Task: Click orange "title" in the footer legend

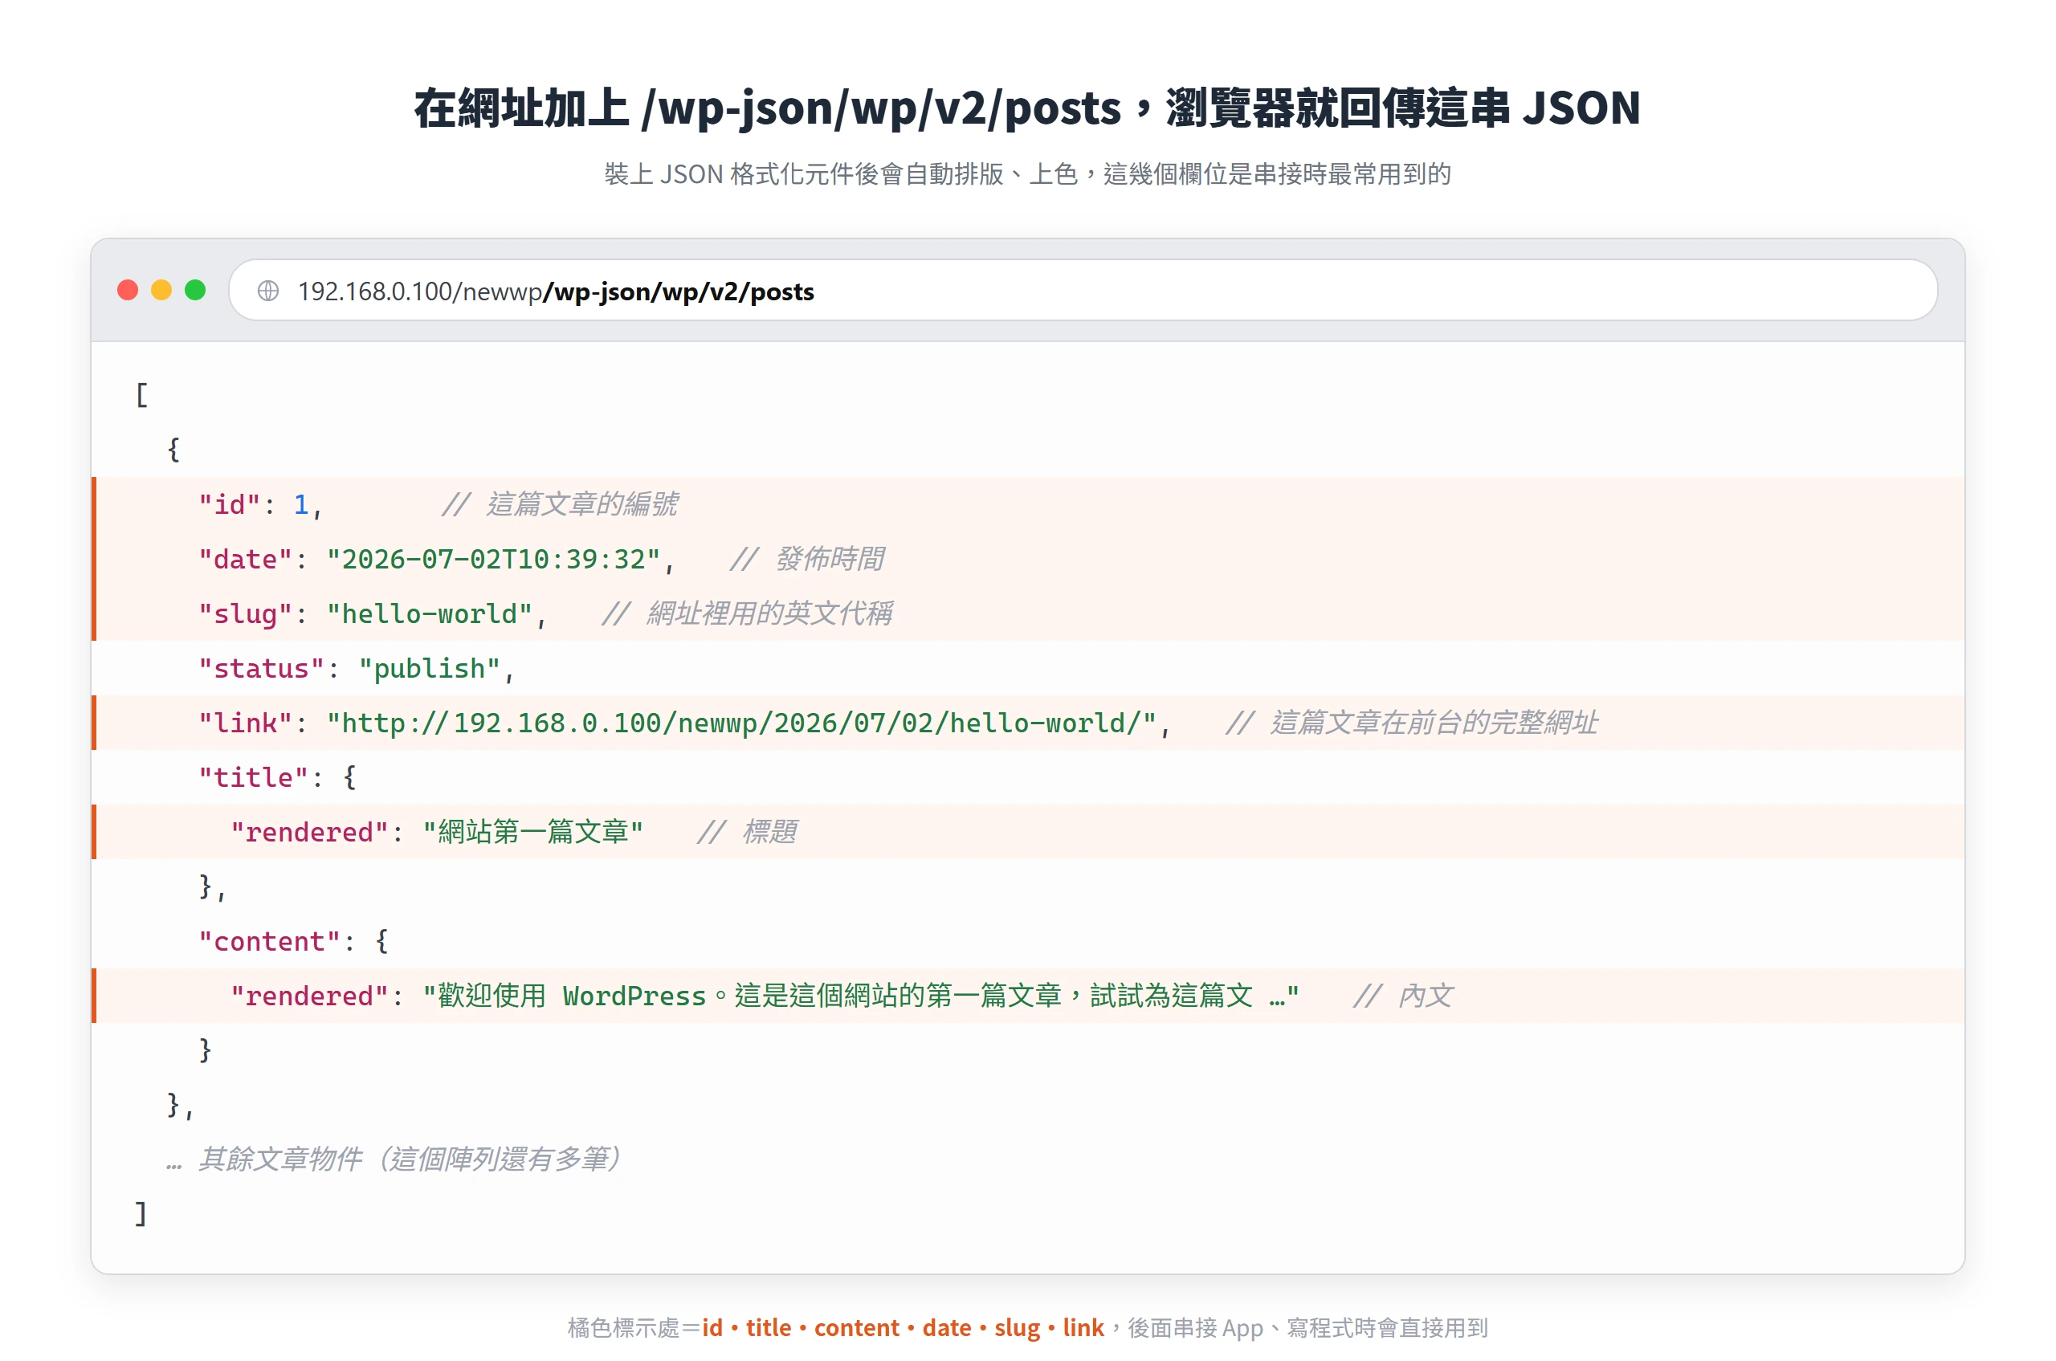Action: (769, 1327)
